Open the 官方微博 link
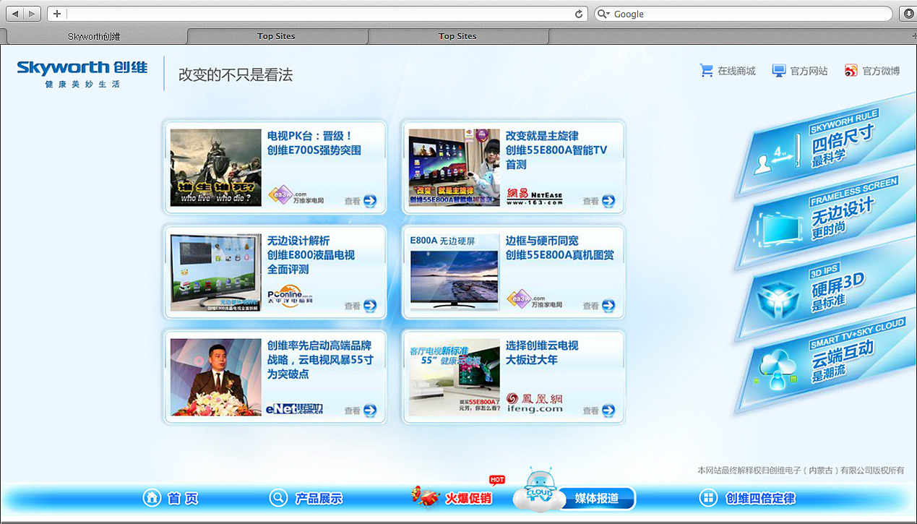The image size is (917, 524). point(882,71)
